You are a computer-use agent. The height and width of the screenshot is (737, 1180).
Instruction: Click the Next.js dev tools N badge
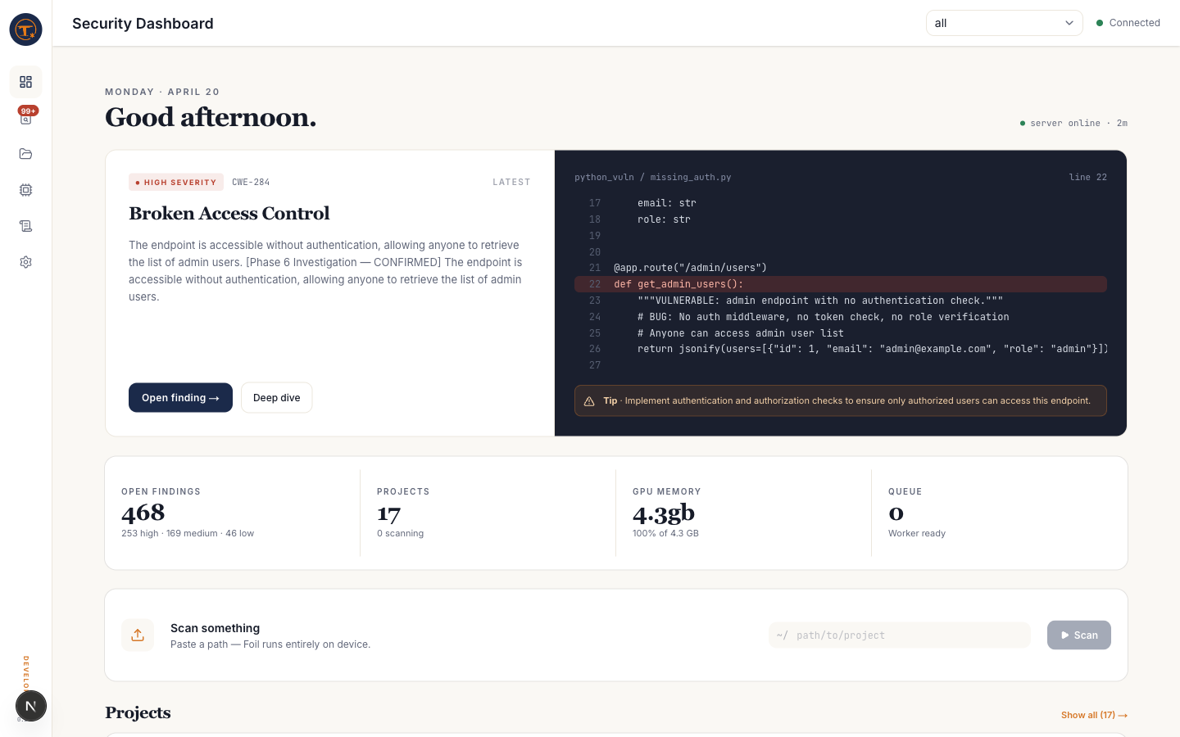click(31, 706)
